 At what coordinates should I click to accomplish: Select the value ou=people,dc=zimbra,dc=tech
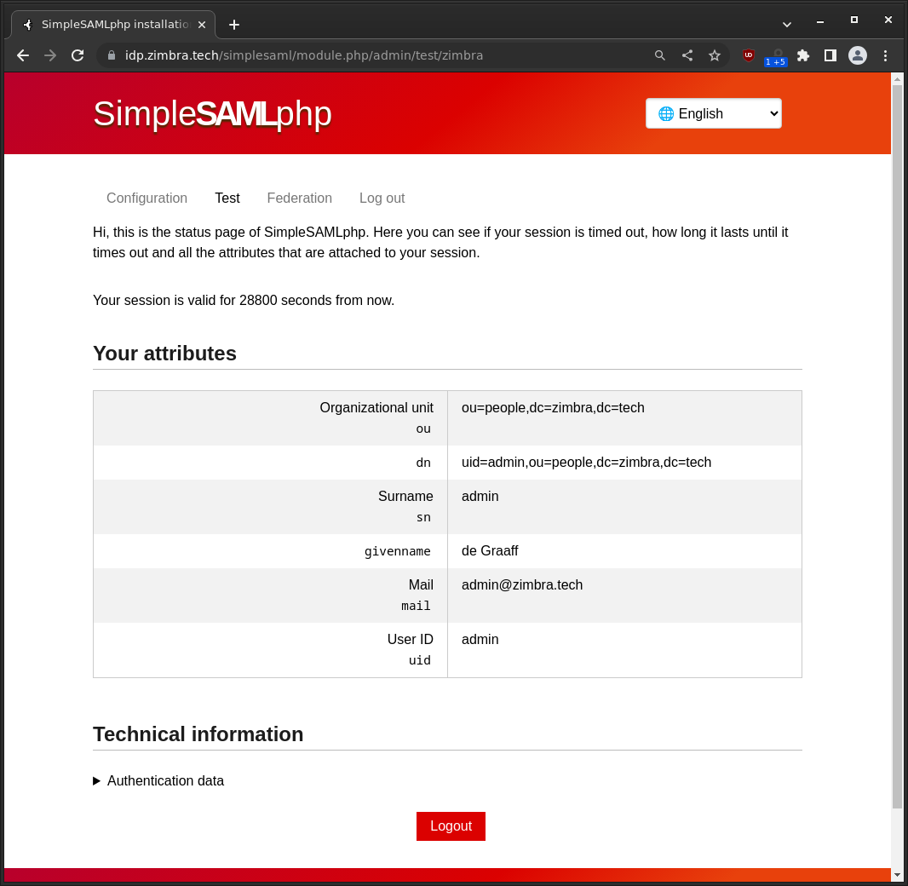553,408
